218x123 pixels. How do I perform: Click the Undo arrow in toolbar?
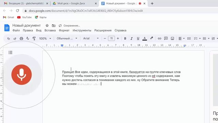coord(9,39)
